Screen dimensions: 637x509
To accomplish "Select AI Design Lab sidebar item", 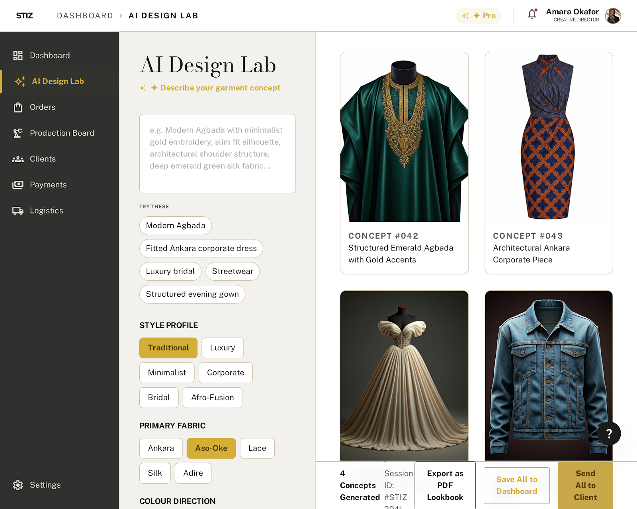I will (x=59, y=82).
